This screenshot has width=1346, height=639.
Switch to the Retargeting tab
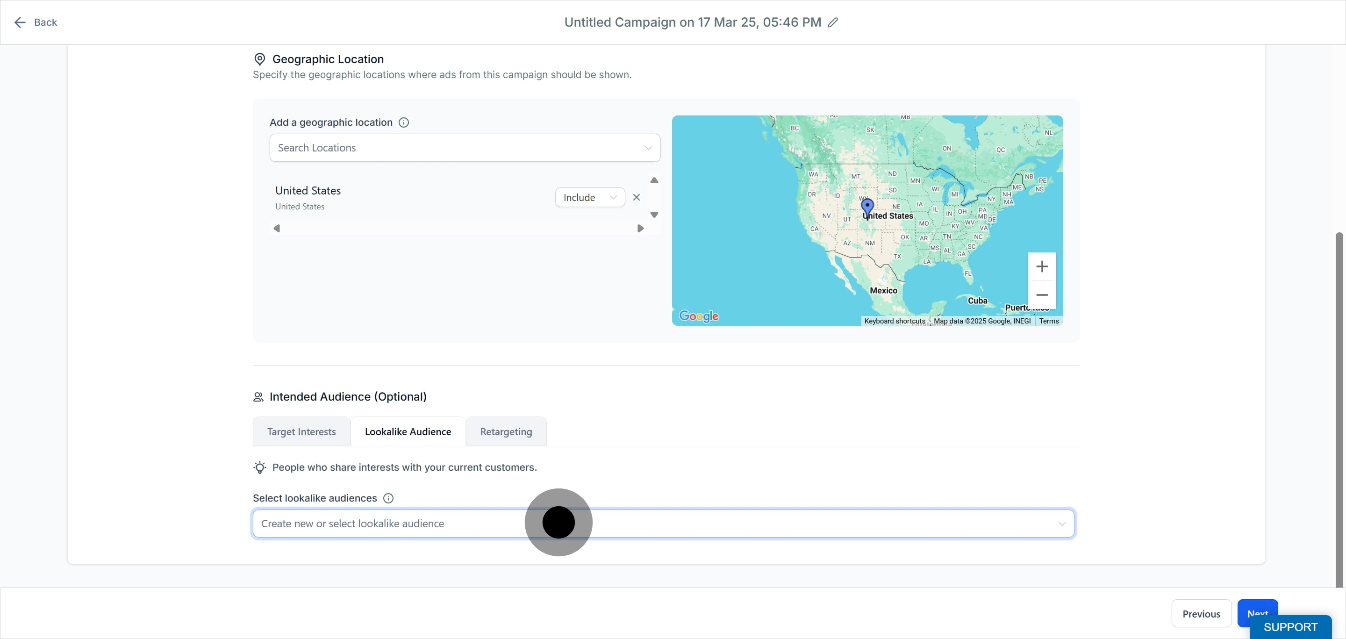click(x=506, y=431)
